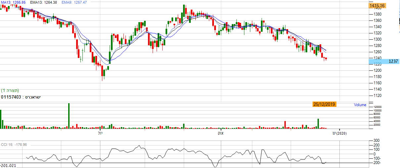
Task: Select the ינו (2020) time axis label
Action: pos(339,133)
